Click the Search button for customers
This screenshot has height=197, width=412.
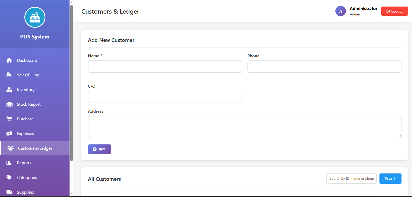[390, 179]
